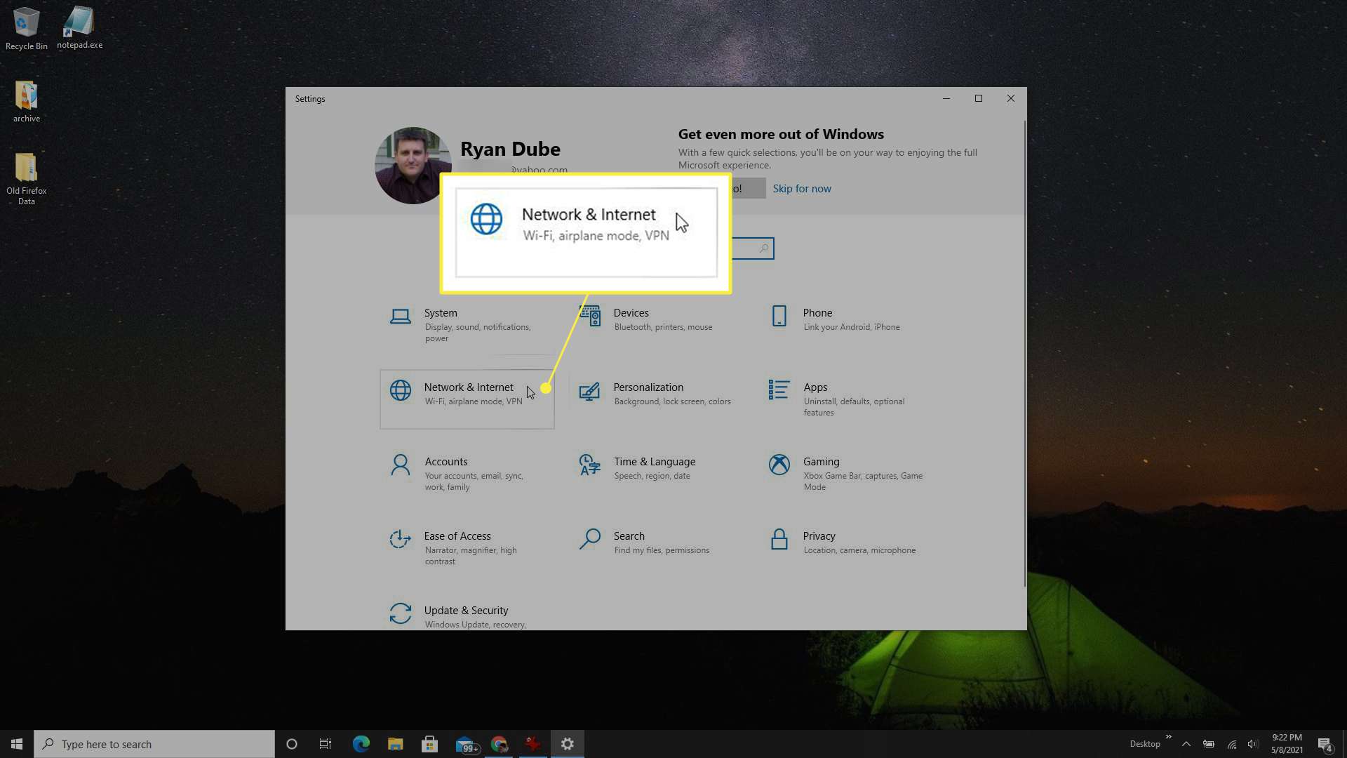
Task: Launch Microsoft Edge from the taskbar
Action: click(361, 744)
